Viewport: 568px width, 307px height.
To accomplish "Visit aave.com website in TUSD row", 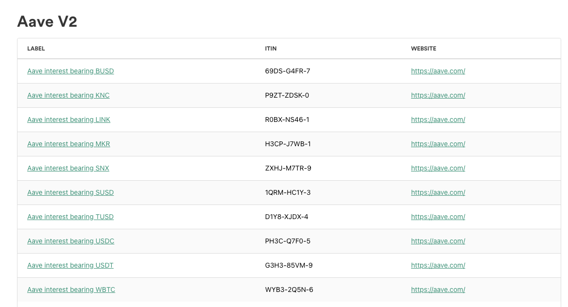I will (438, 217).
